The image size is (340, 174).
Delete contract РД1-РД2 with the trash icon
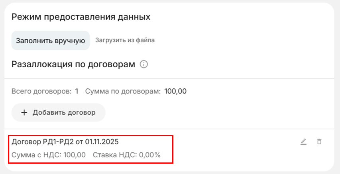point(319,141)
